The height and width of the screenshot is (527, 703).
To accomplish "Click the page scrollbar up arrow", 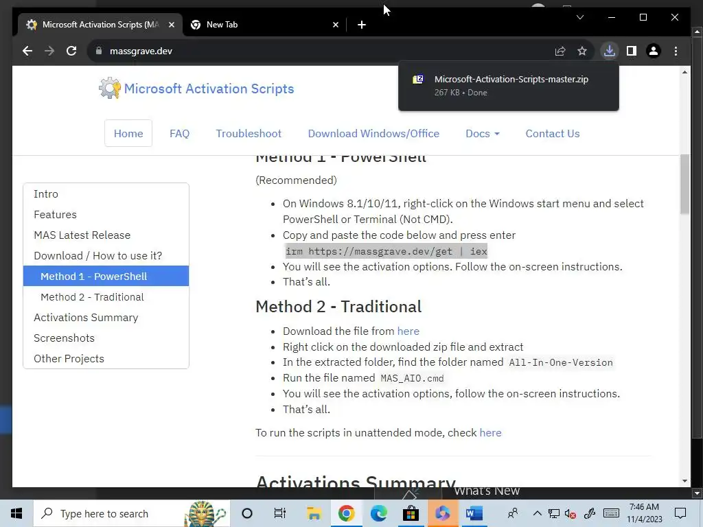I will (684, 72).
